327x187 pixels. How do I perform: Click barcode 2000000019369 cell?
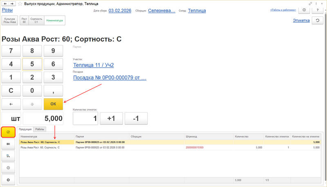(209, 148)
